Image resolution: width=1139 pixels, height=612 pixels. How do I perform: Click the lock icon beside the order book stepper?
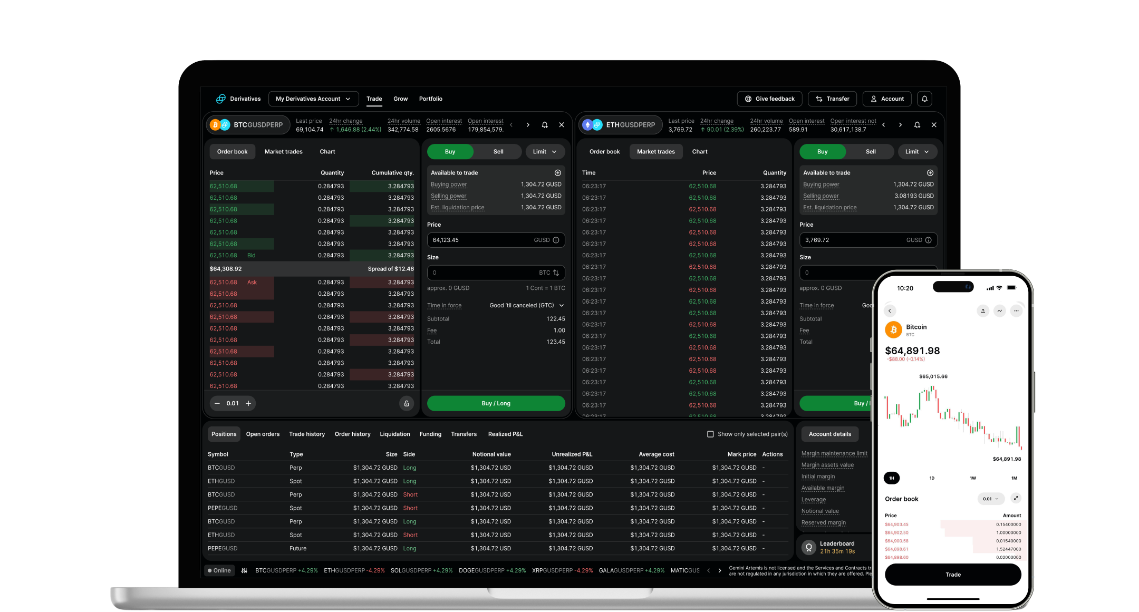(406, 403)
